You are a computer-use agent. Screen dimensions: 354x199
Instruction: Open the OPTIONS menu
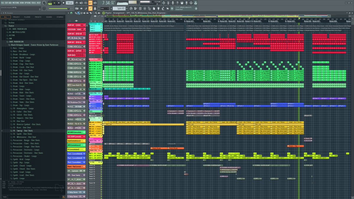[28, 3]
